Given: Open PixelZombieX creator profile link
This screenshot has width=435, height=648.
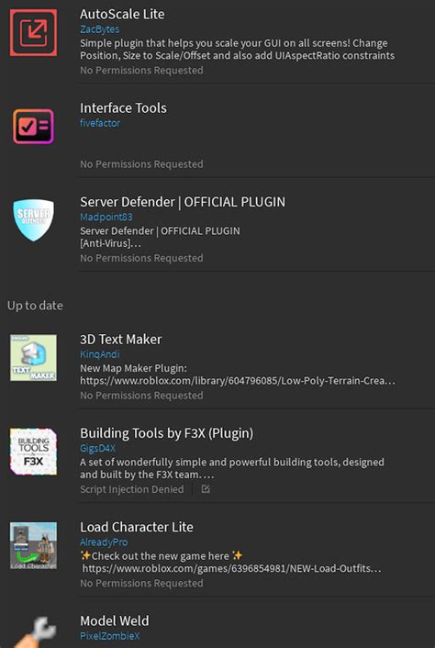Looking at the screenshot, I should [110, 635].
